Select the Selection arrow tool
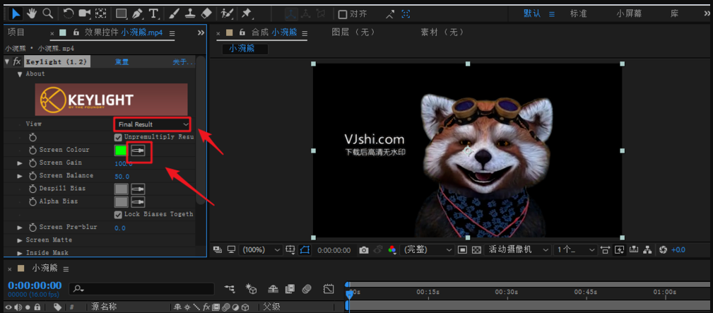 pos(16,13)
